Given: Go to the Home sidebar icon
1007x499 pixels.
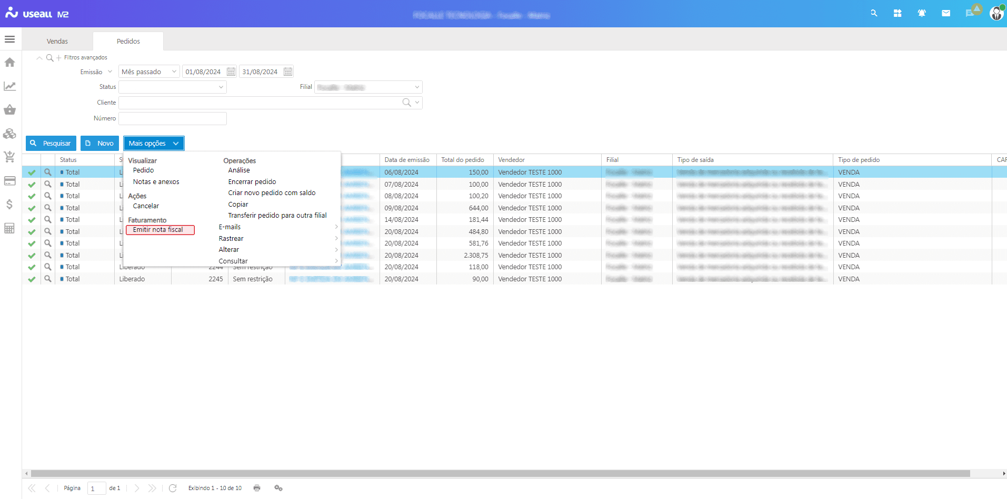Looking at the screenshot, I should tap(9, 63).
